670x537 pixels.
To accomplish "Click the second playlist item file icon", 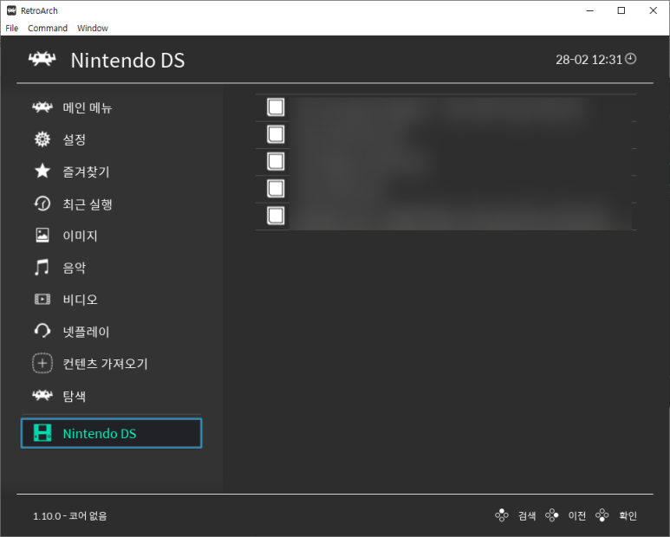I will tap(276, 134).
